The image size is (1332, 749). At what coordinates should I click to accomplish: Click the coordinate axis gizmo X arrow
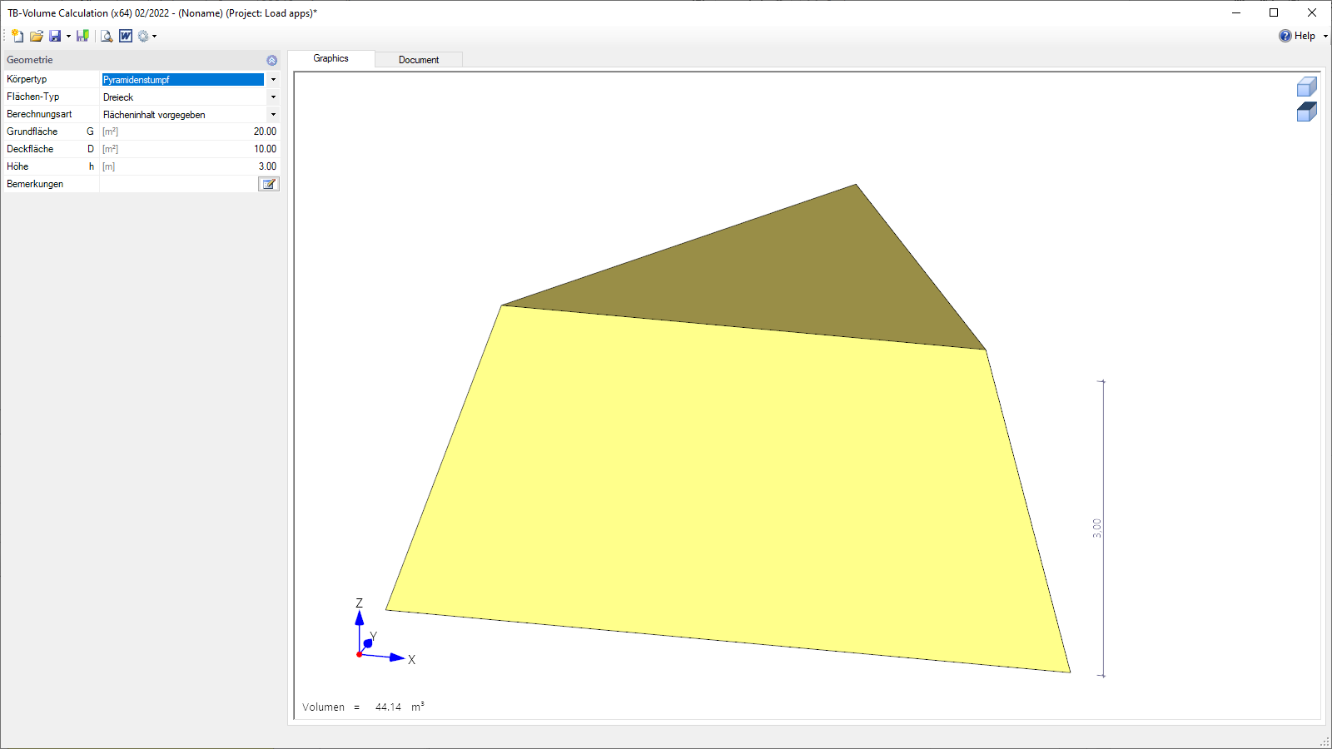[396, 657]
